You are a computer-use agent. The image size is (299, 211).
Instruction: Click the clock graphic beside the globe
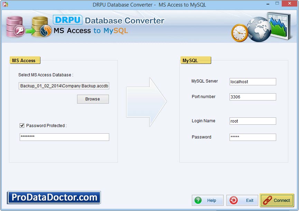point(239,32)
